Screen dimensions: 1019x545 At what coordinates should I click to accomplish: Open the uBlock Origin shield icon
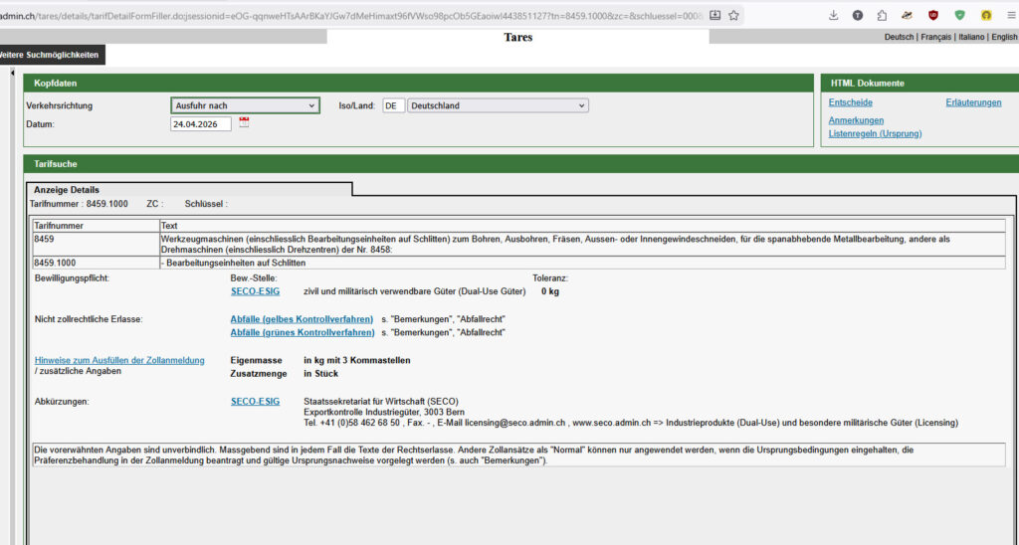(x=933, y=15)
